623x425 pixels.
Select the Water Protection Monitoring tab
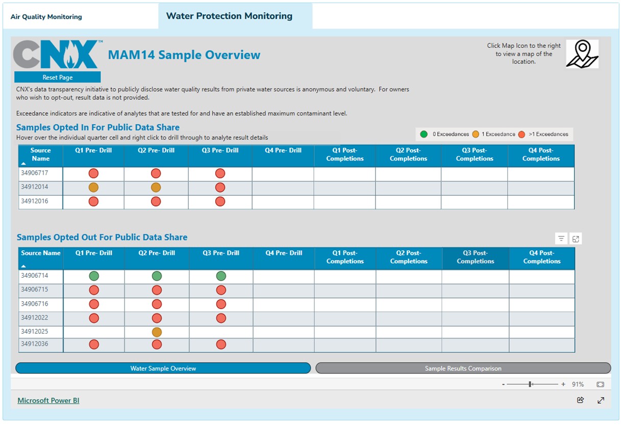tap(229, 16)
